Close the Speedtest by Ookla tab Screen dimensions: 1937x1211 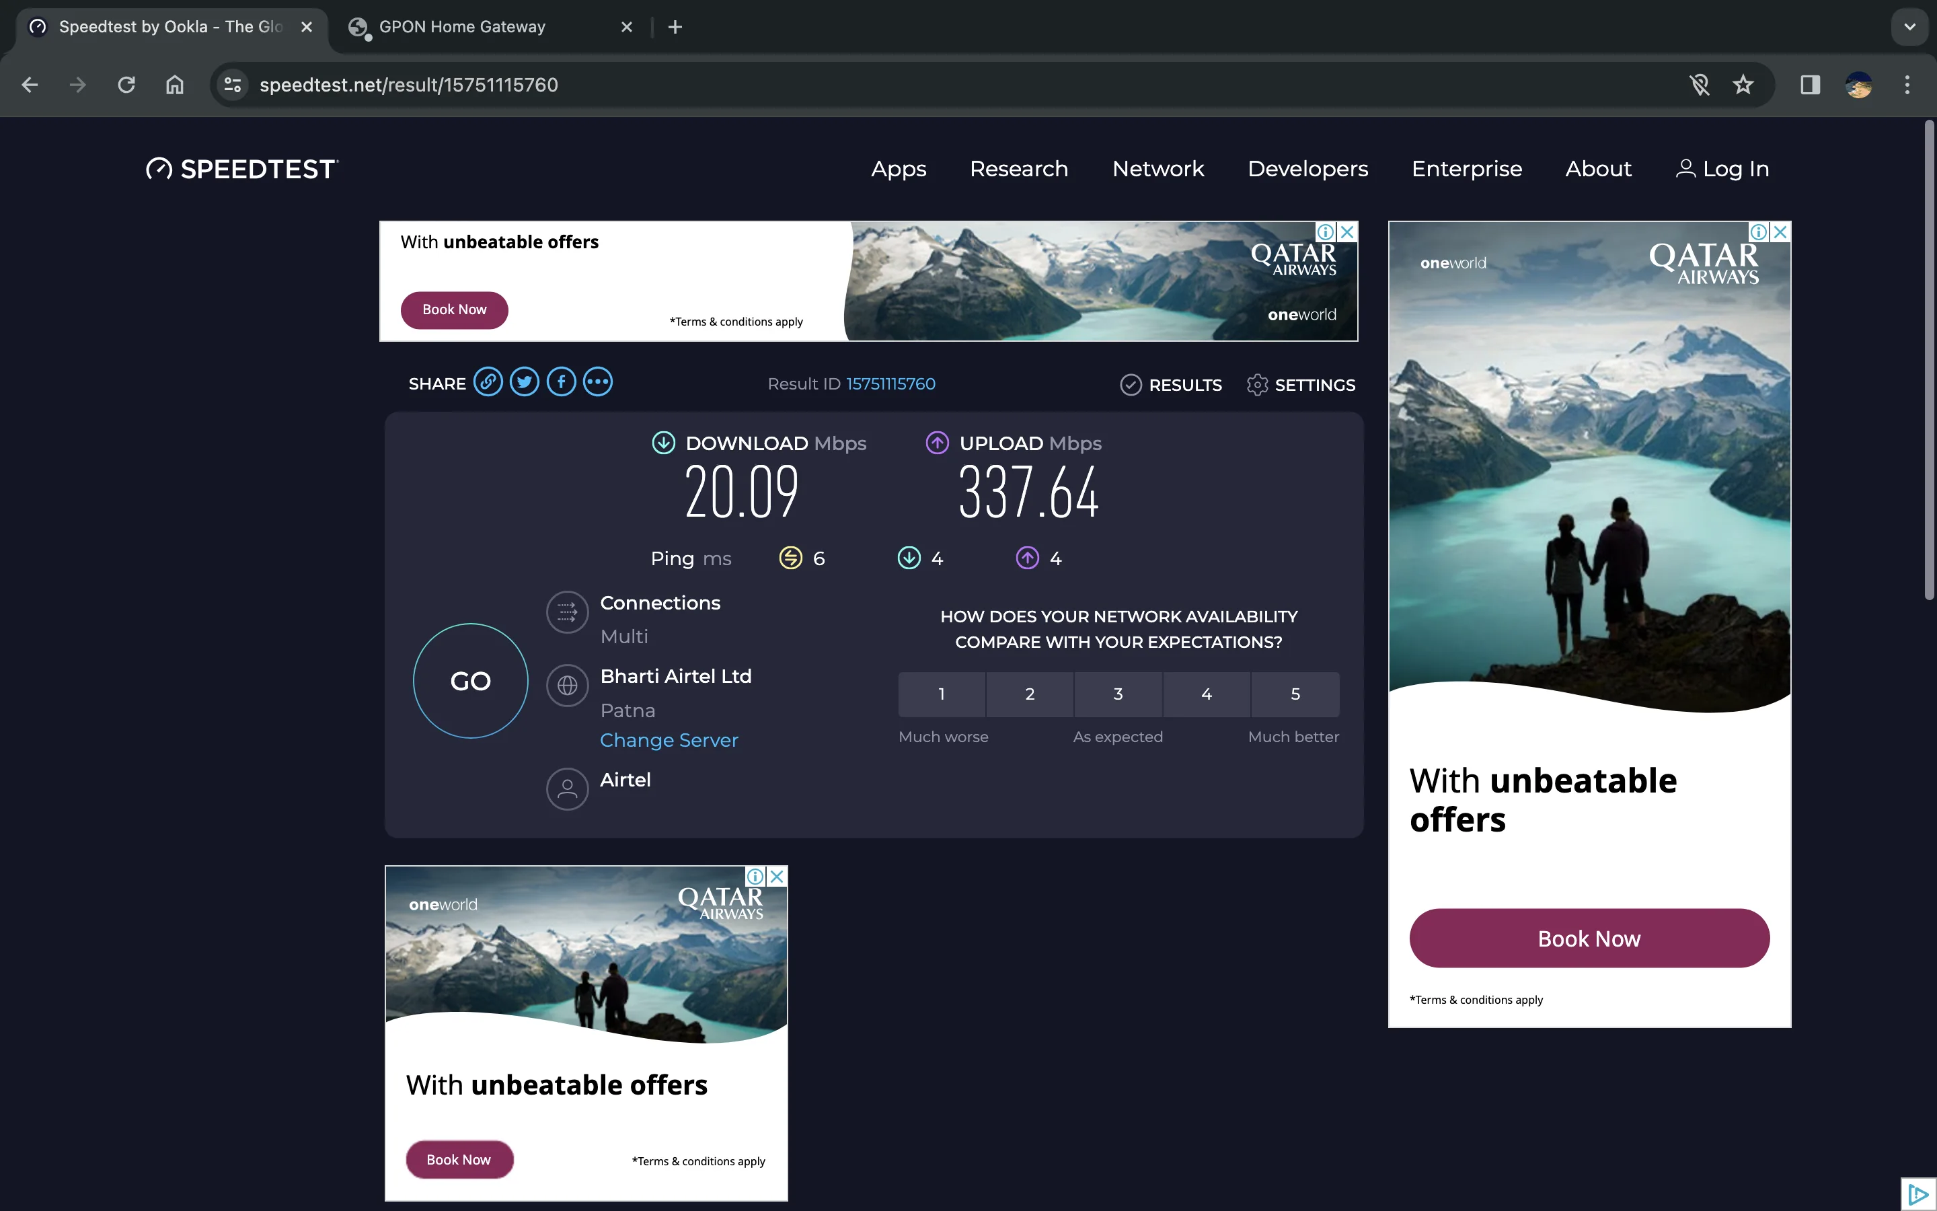point(307,27)
